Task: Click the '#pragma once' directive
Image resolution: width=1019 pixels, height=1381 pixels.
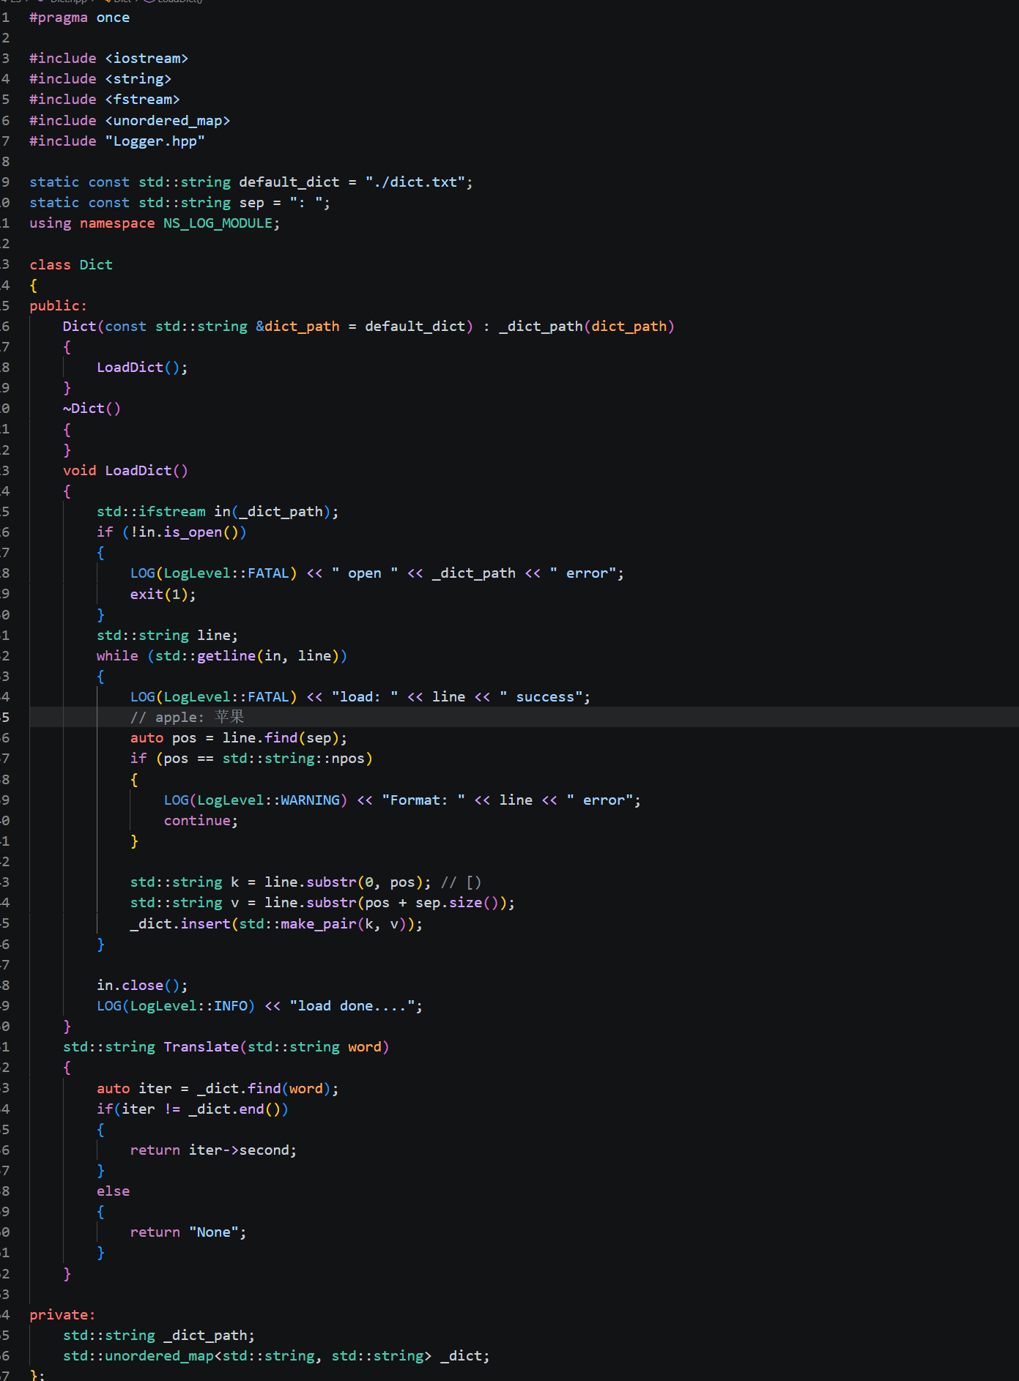Action: pos(79,18)
